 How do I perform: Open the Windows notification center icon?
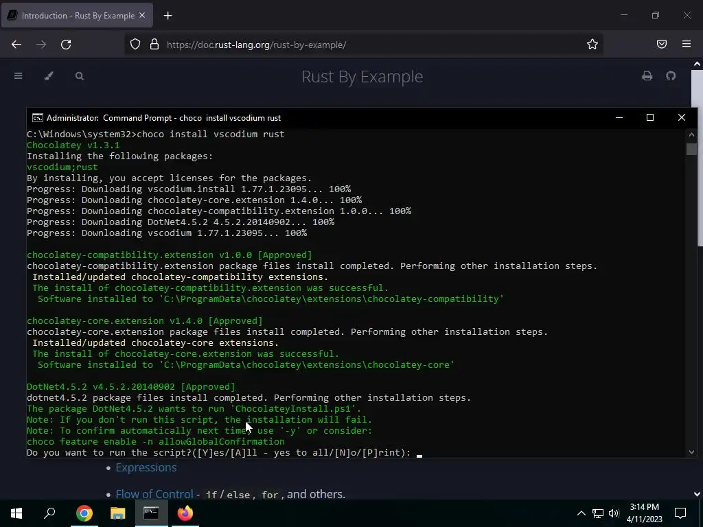680,513
